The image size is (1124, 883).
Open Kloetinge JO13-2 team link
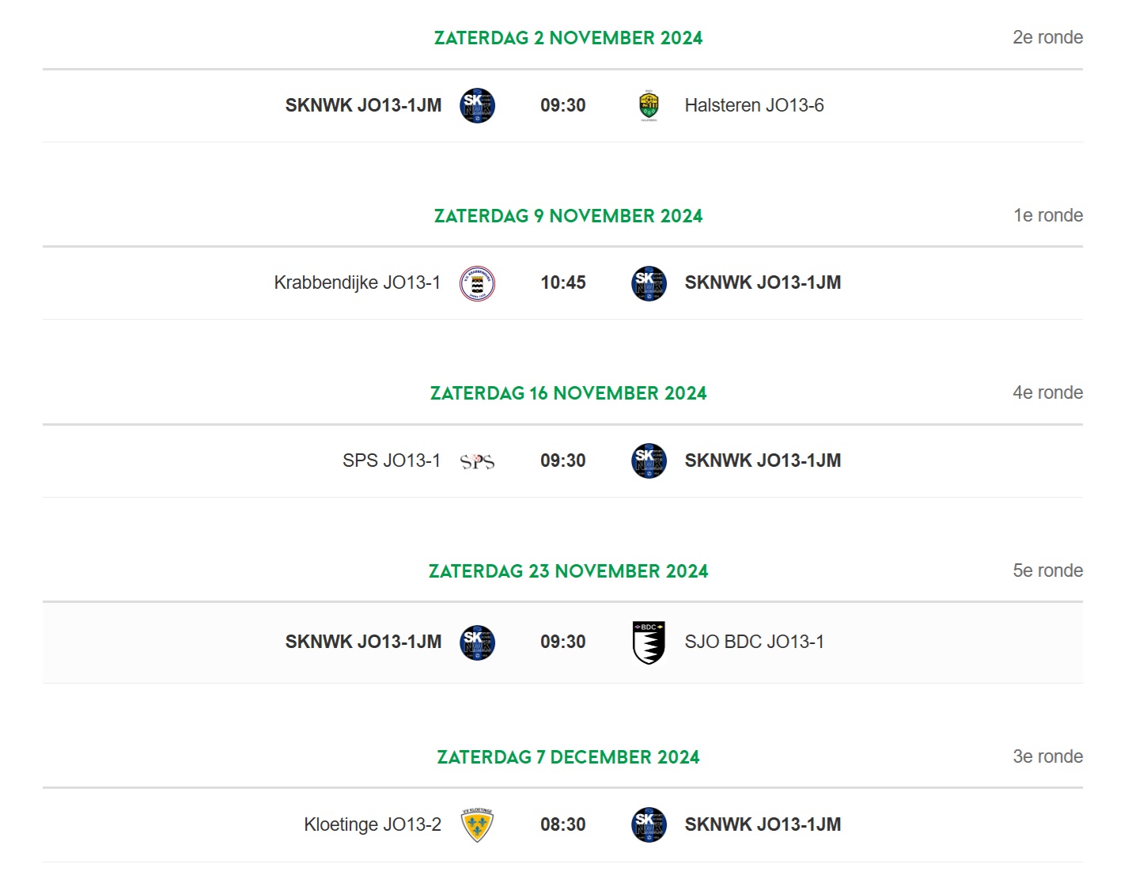372,824
